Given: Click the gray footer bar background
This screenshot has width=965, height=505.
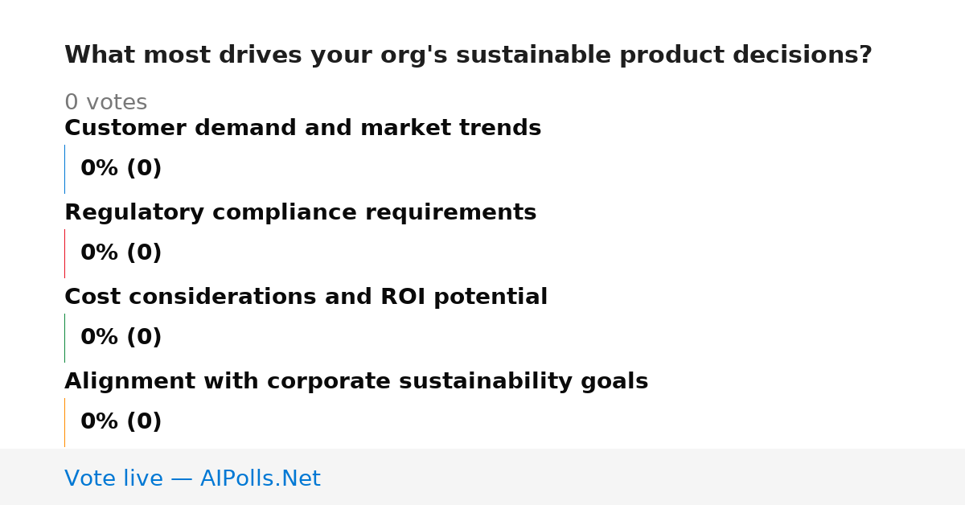Looking at the screenshot, I should click(x=643, y=477).
